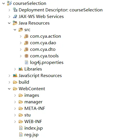119x139 pixels.
Task: Click the src source folder icon
Action: (21, 30)
